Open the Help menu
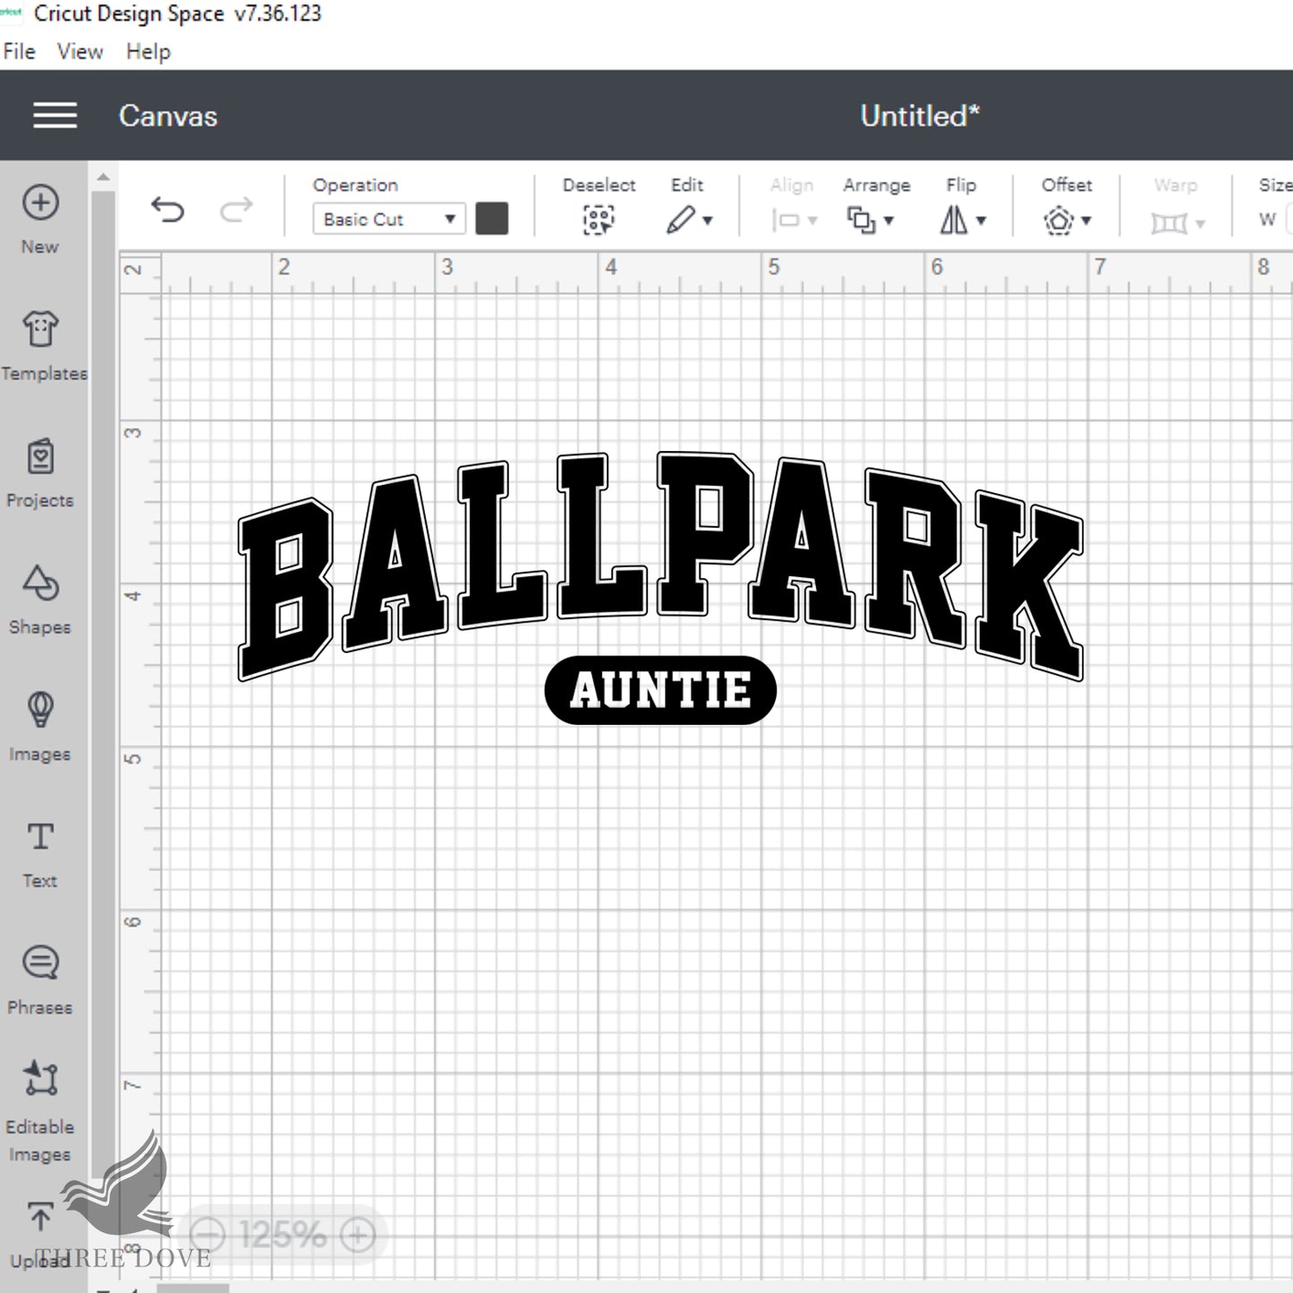 point(148,52)
